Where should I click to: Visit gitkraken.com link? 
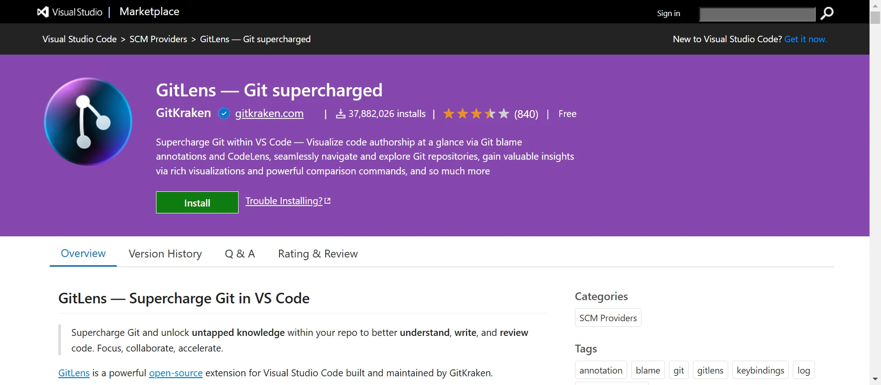(269, 113)
